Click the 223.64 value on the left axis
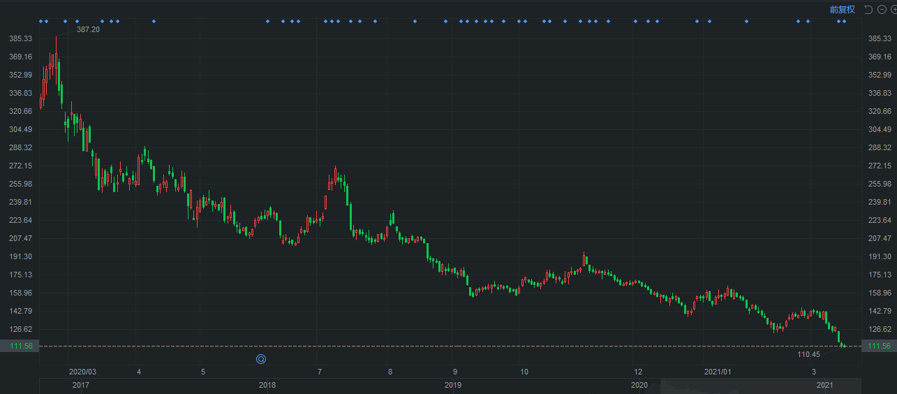This screenshot has height=394, width=897. tap(21, 220)
